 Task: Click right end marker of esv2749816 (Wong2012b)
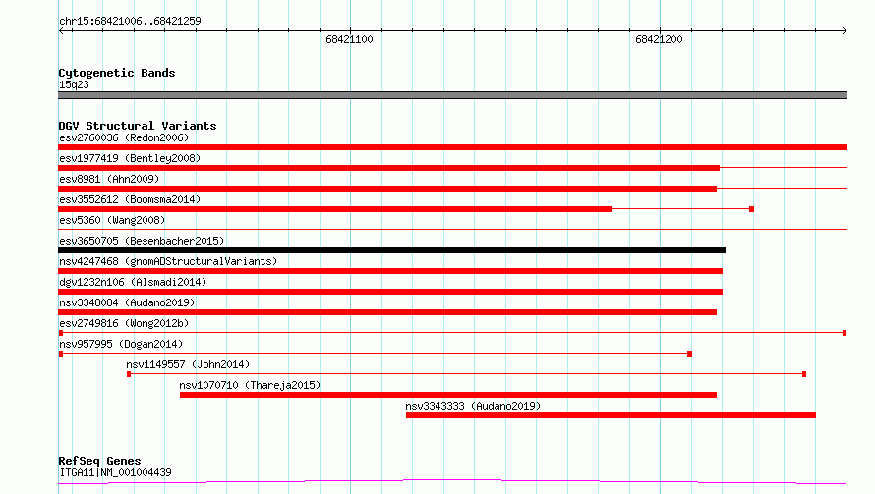[845, 333]
